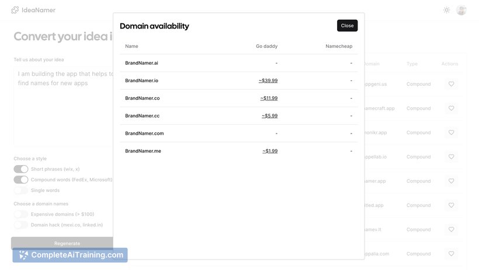Toggle the Compound words style switch
Viewport: 479px width, 270px height.
point(21,180)
